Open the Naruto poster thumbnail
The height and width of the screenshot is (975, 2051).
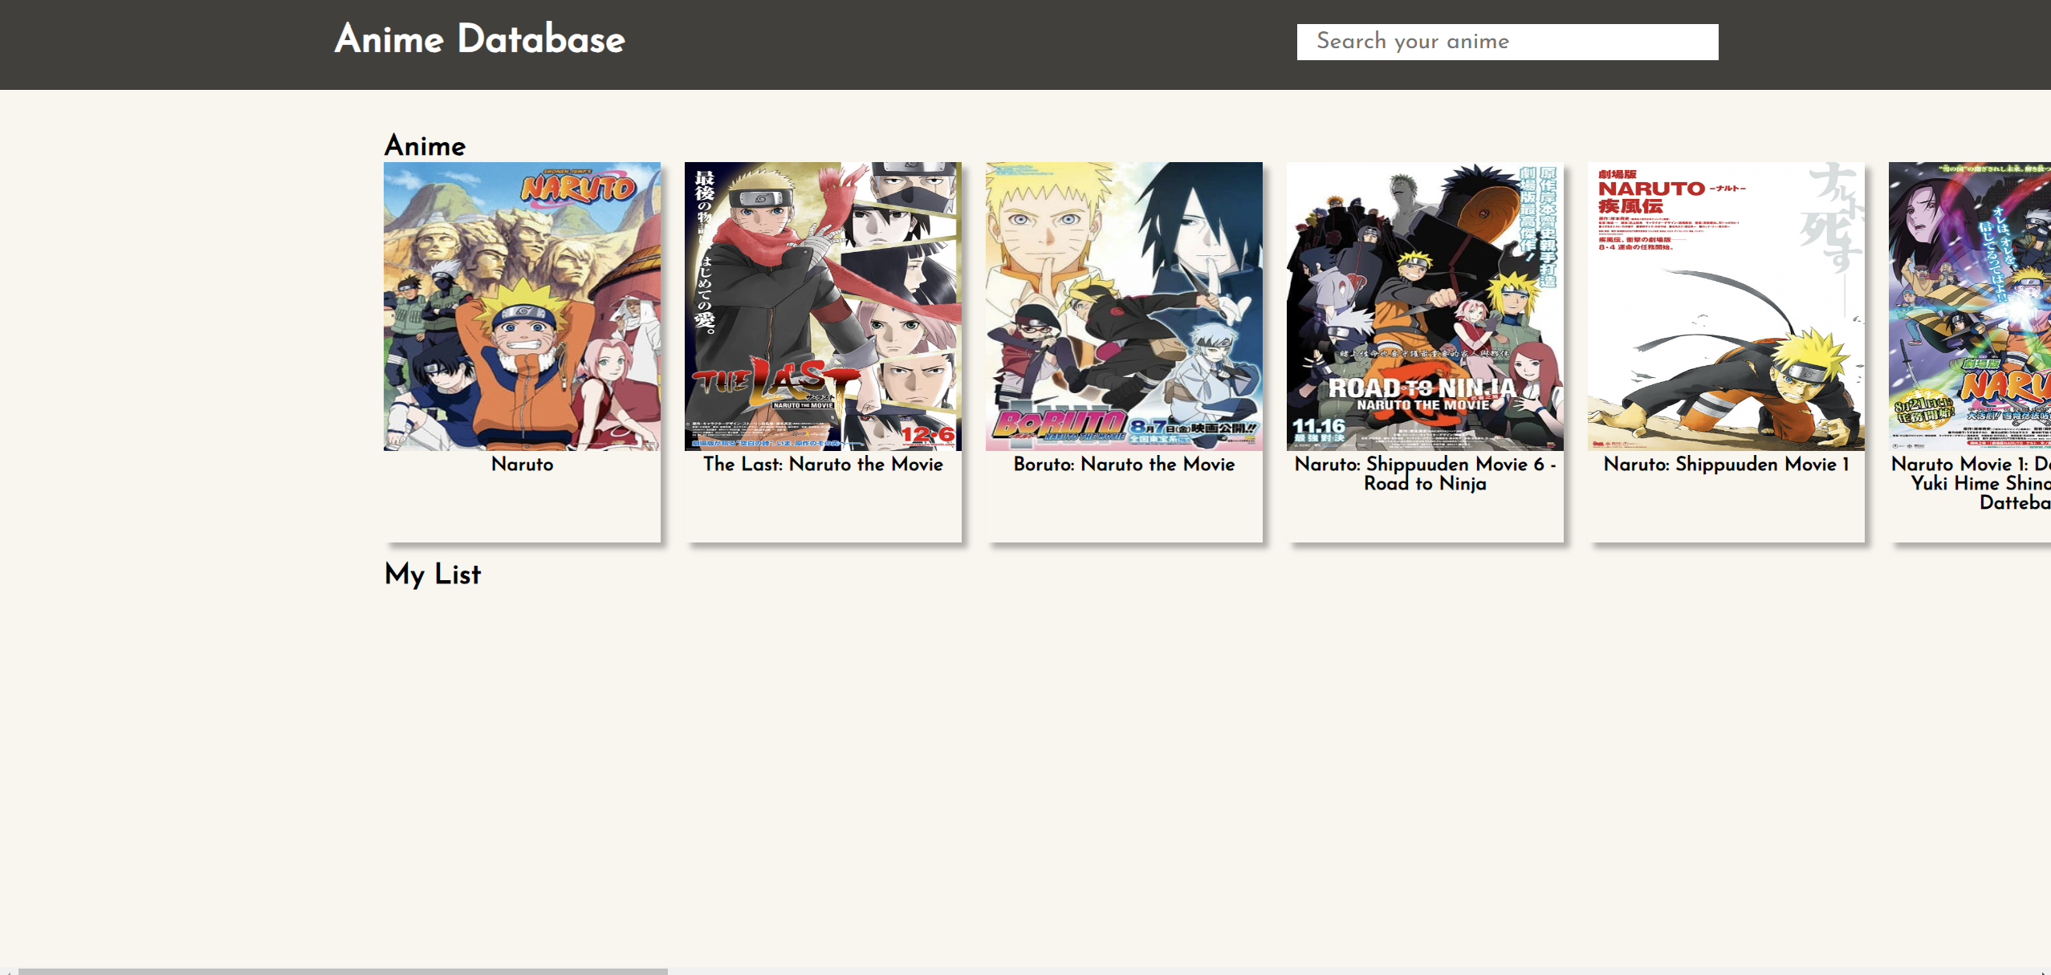click(x=522, y=307)
